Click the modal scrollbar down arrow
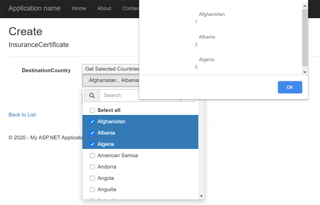The image size is (320, 205). tap(304, 72)
